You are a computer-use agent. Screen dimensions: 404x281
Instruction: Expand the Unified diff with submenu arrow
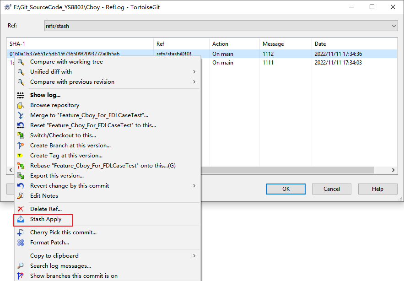click(194, 72)
